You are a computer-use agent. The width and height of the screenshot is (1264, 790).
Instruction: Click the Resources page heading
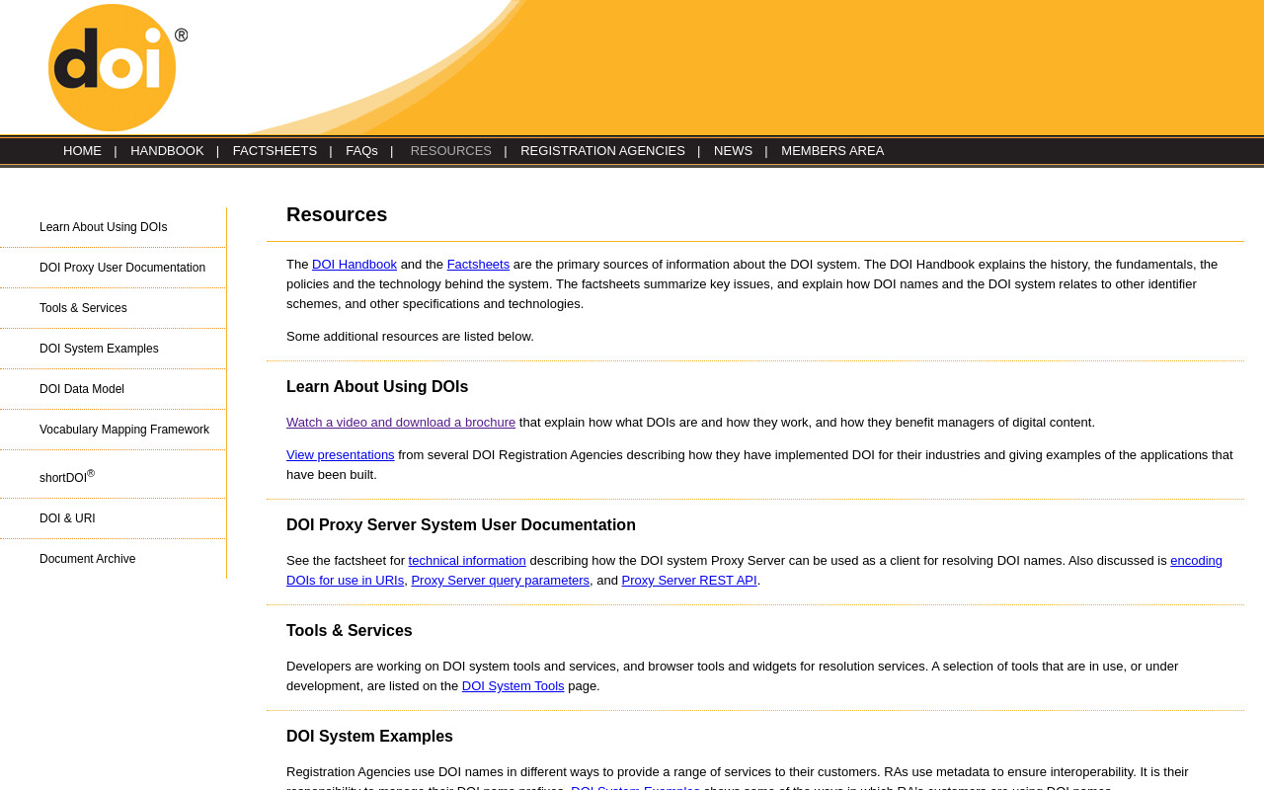[337, 214]
